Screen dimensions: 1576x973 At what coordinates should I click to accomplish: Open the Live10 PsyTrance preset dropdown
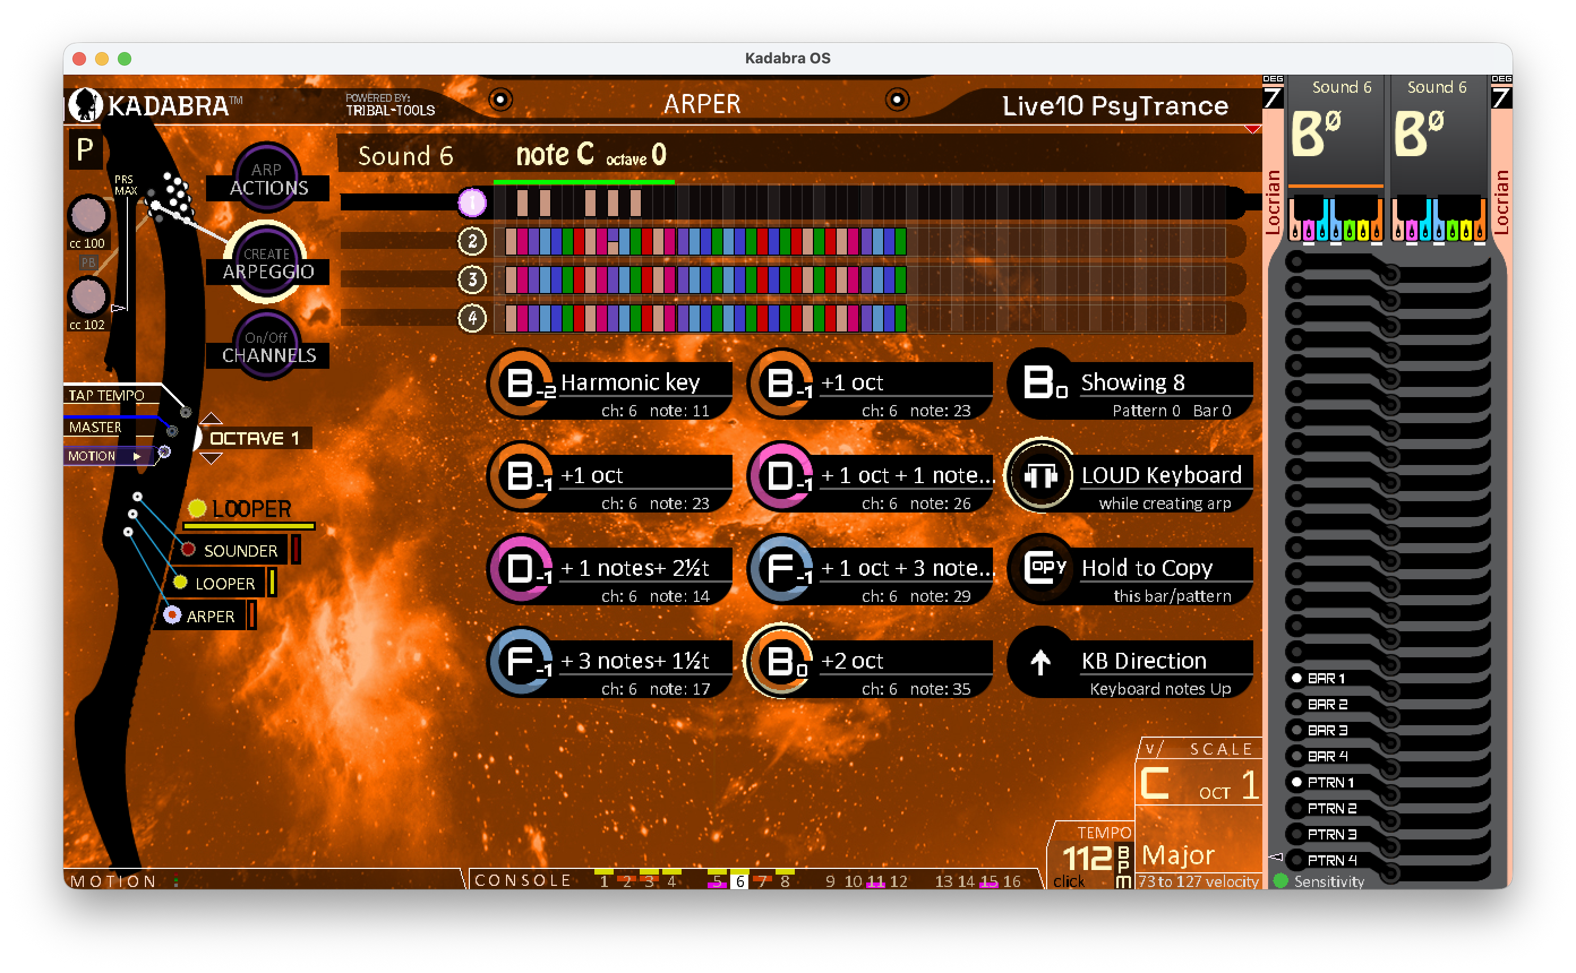[1115, 106]
